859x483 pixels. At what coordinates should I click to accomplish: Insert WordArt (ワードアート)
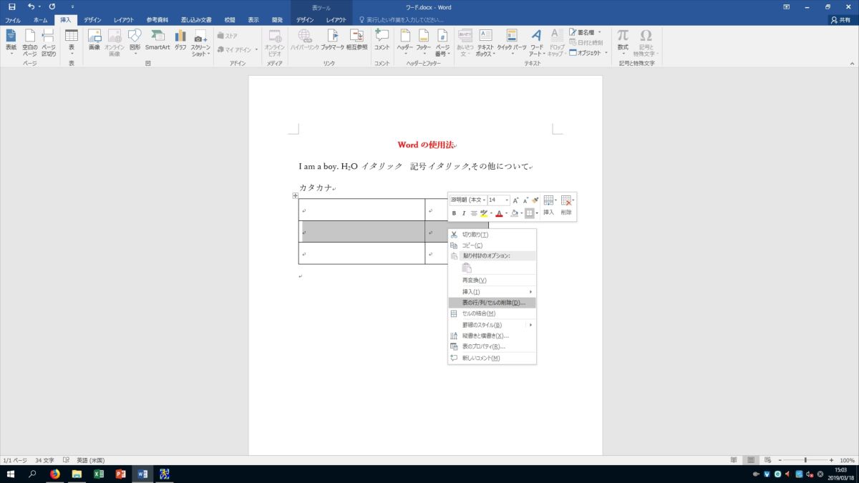536,43
